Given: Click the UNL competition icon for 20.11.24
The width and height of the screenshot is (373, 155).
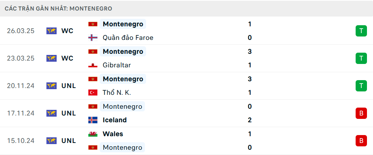Looking at the screenshot, I should [x=51, y=86].
